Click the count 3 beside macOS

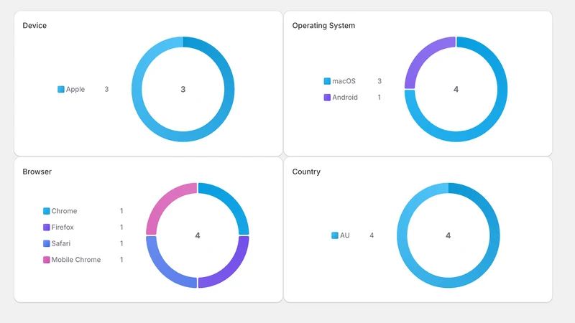tap(379, 81)
